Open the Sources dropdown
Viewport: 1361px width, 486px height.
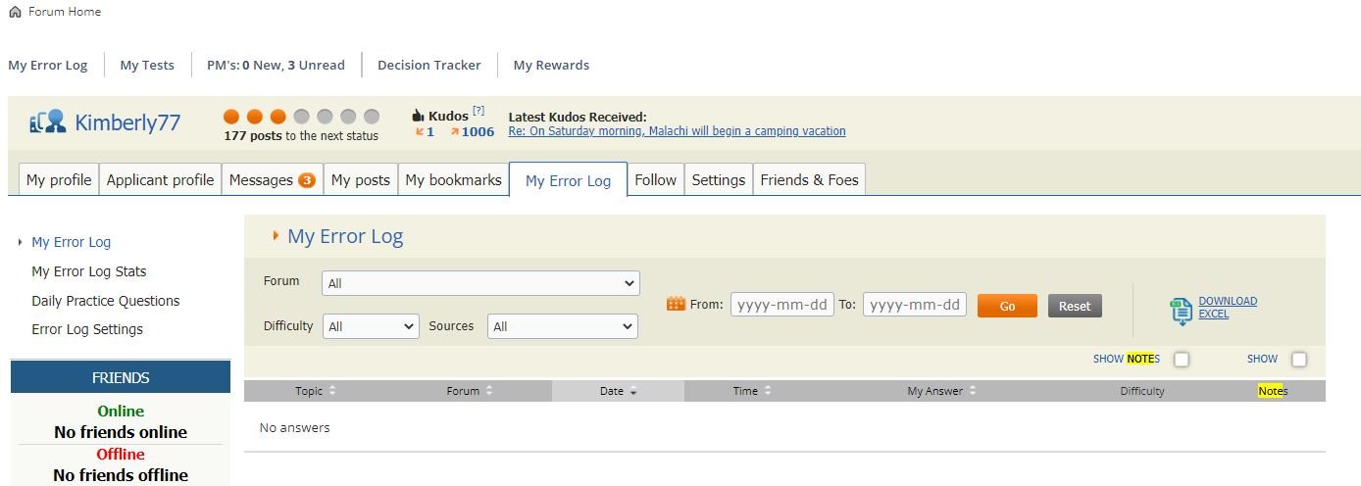pyautogui.click(x=562, y=326)
